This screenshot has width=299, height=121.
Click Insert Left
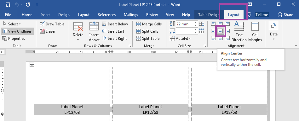click(113, 31)
